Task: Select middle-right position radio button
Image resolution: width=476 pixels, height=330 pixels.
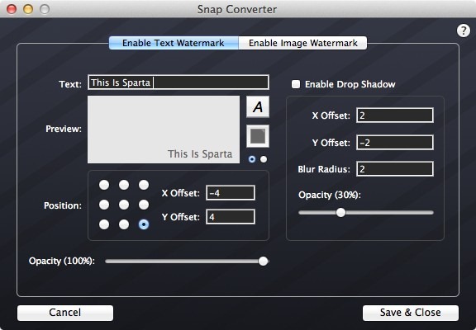Action: click(144, 205)
